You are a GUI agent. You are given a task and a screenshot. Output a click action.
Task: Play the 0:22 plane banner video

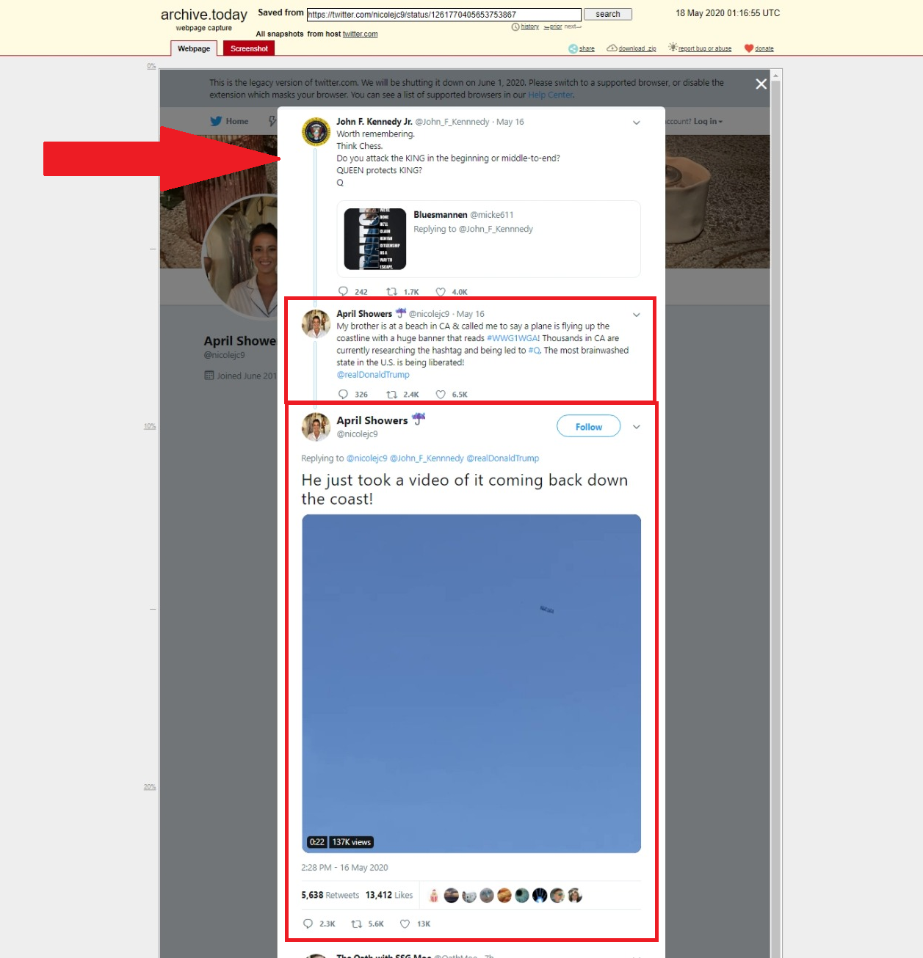[471, 684]
